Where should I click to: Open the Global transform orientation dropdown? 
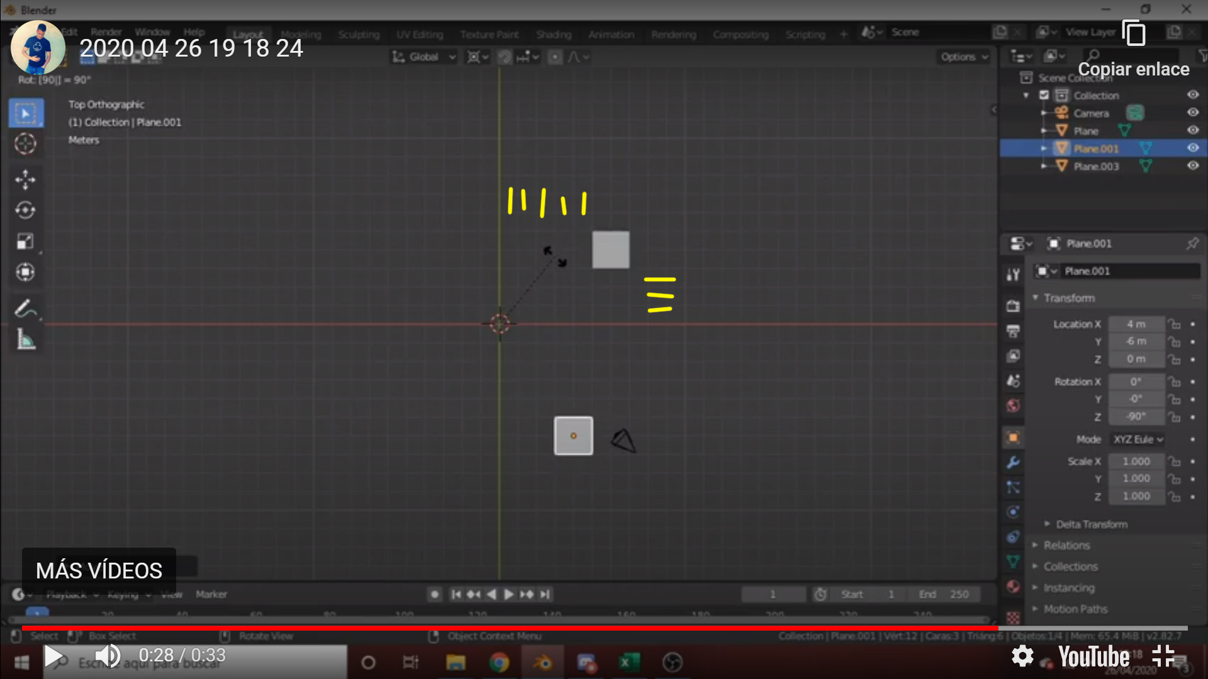pyautogui.click(x=424, y=57)
